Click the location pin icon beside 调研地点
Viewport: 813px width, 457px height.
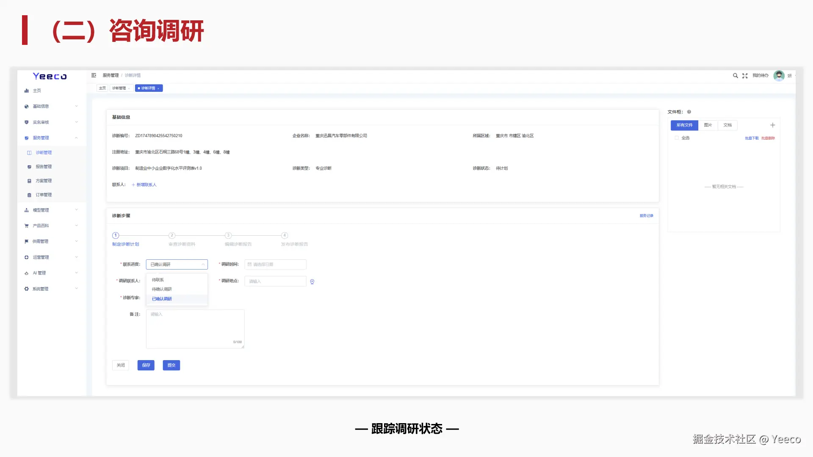click(312, 282)
